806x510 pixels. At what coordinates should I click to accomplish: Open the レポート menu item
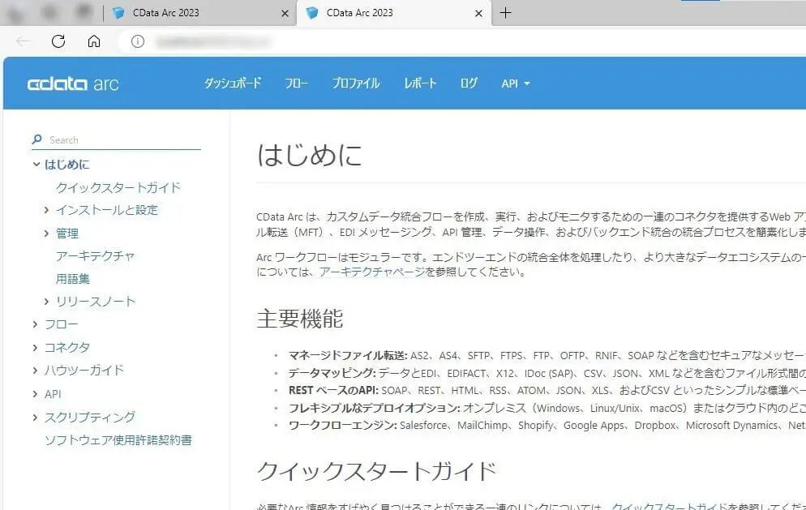click(x=420, y=84)
